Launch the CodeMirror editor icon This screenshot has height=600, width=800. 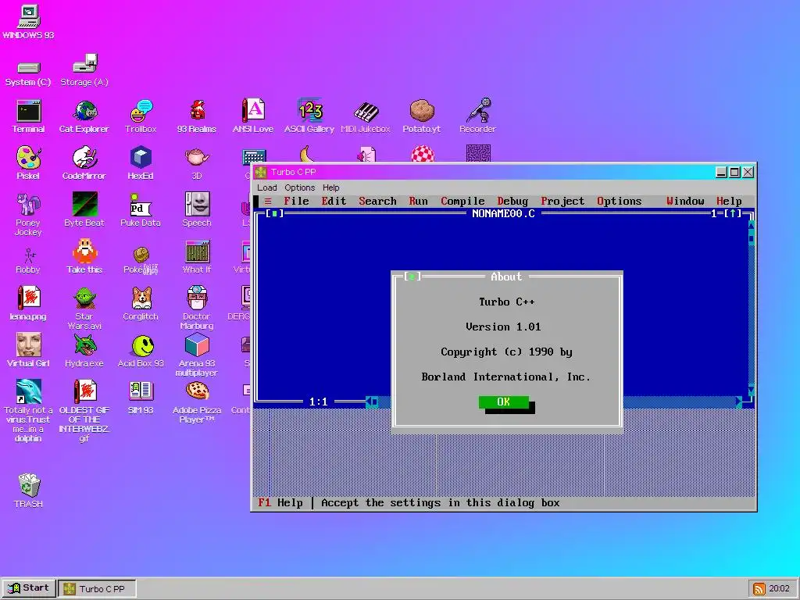coord(84,162)
